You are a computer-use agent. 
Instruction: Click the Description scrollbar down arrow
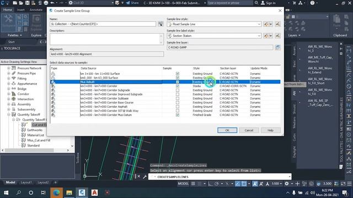[161, 42]
